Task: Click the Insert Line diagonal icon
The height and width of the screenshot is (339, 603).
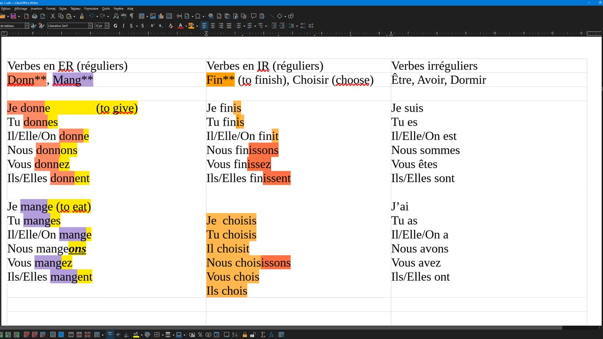Action: click(x=272, y=16)
